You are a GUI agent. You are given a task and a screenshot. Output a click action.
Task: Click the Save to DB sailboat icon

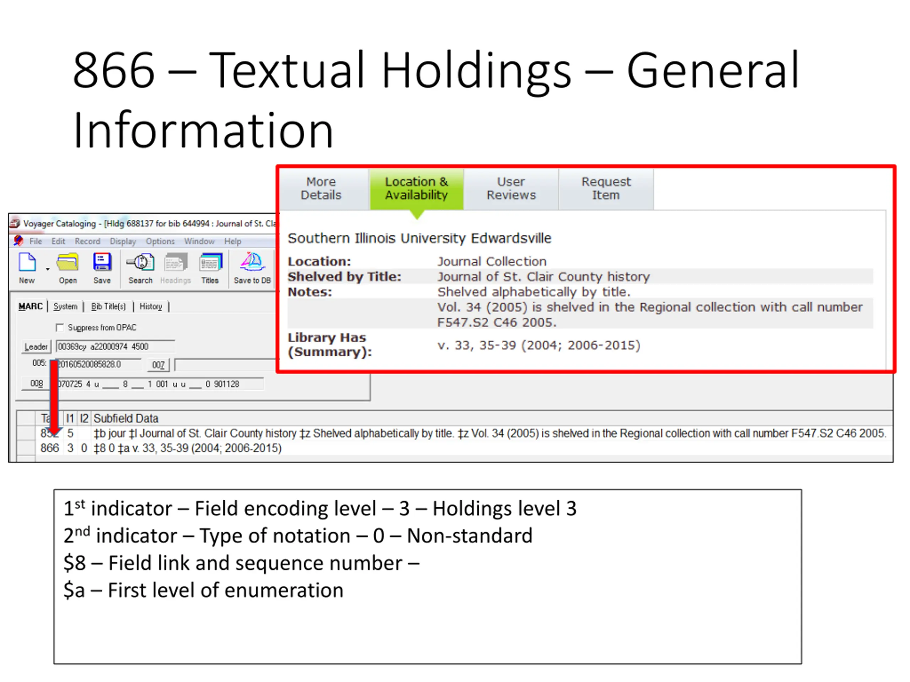tap(252, 262)
